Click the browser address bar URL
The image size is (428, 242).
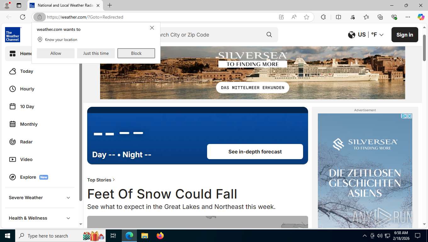pyautogui.click(x=85, y=17)
